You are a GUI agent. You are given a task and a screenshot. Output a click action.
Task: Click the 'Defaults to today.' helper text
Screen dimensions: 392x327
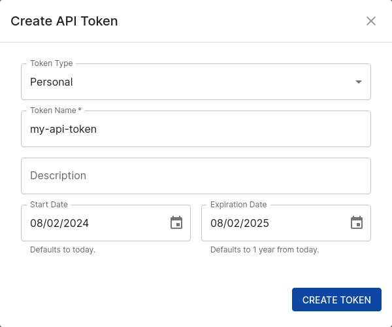point(63,250)
